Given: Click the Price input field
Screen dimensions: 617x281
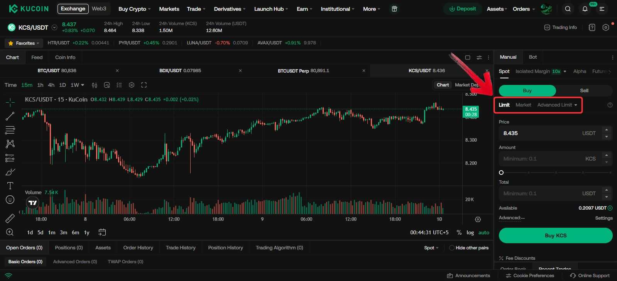Looking at the screenshot, I should (556, 133).
